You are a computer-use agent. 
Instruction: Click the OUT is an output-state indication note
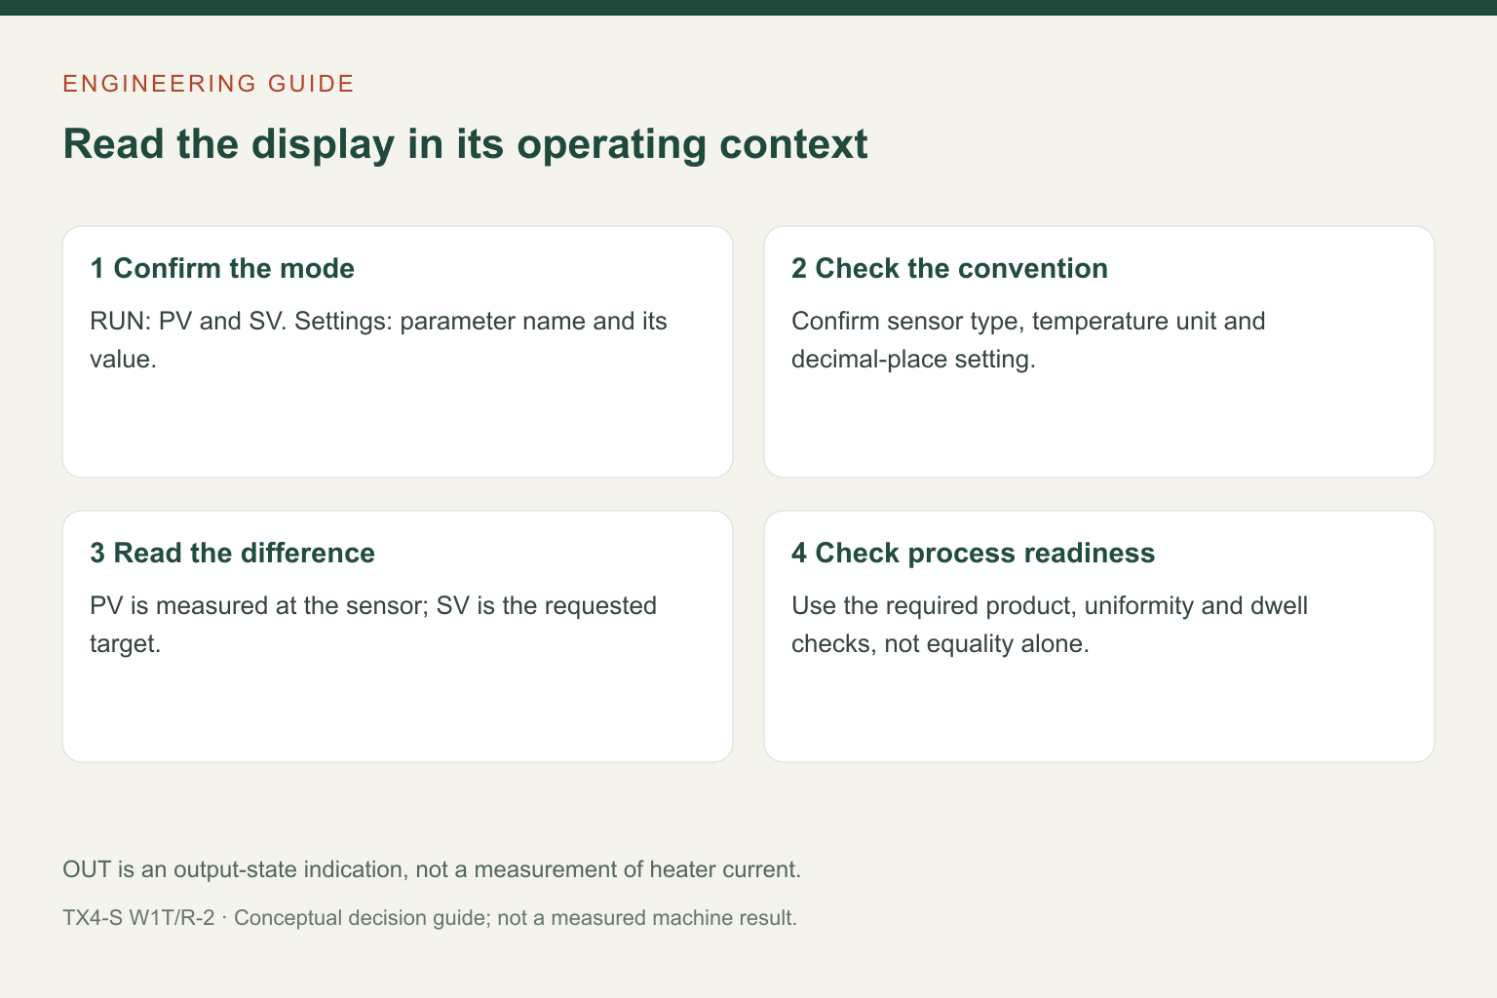click(432, 869)
